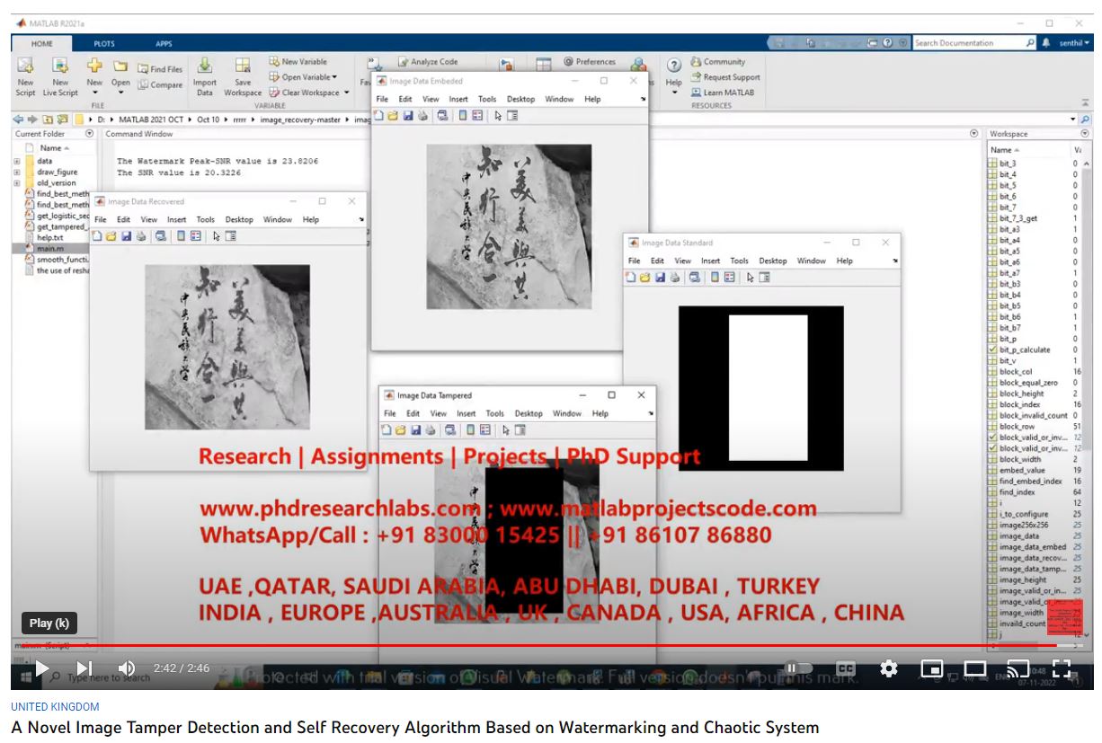This screenshot has height=743, width=1102.
Task: Click the Analyze Code button
Action: pyautogui.click(x=428, y=62)
